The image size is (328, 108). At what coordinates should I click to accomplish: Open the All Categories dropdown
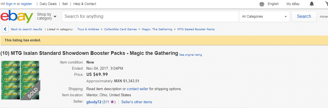pos(264,17)
